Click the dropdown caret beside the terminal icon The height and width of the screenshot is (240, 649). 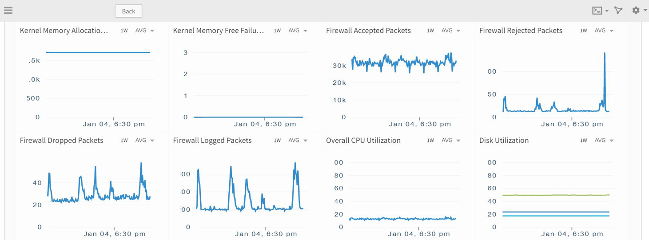[607, 11]
